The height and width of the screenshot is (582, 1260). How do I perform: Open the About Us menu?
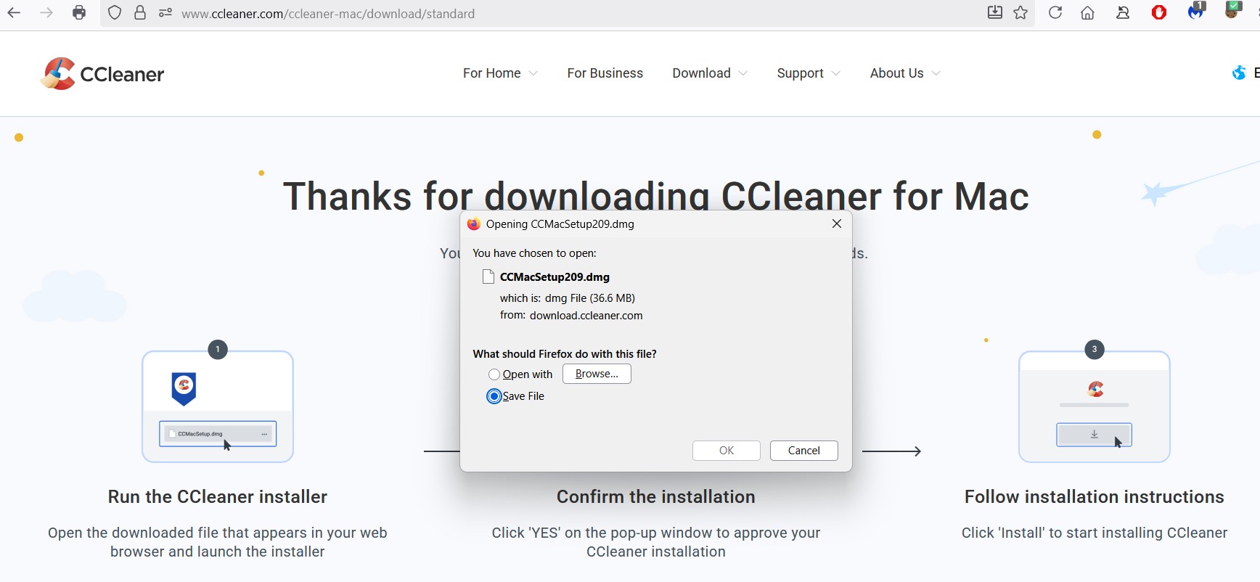[904, 73]
